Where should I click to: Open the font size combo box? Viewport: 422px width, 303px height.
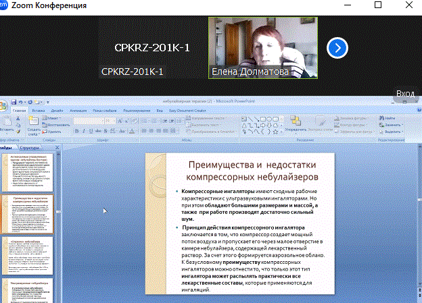[110, 121]
